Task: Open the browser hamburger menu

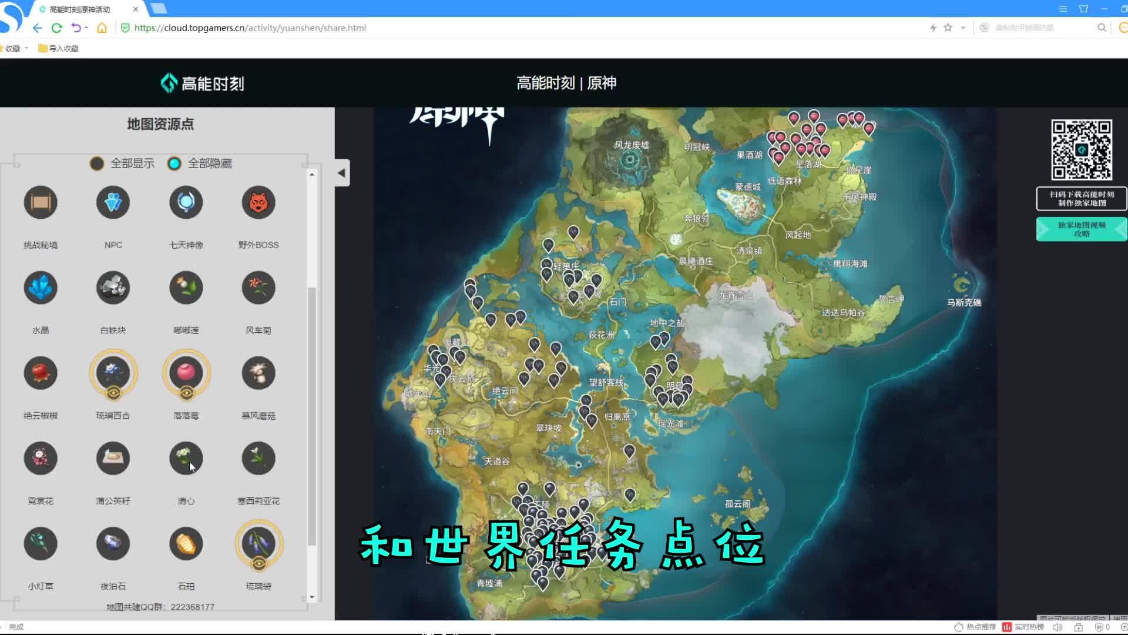Action: pyautogui.click(x=1063, y=9)
